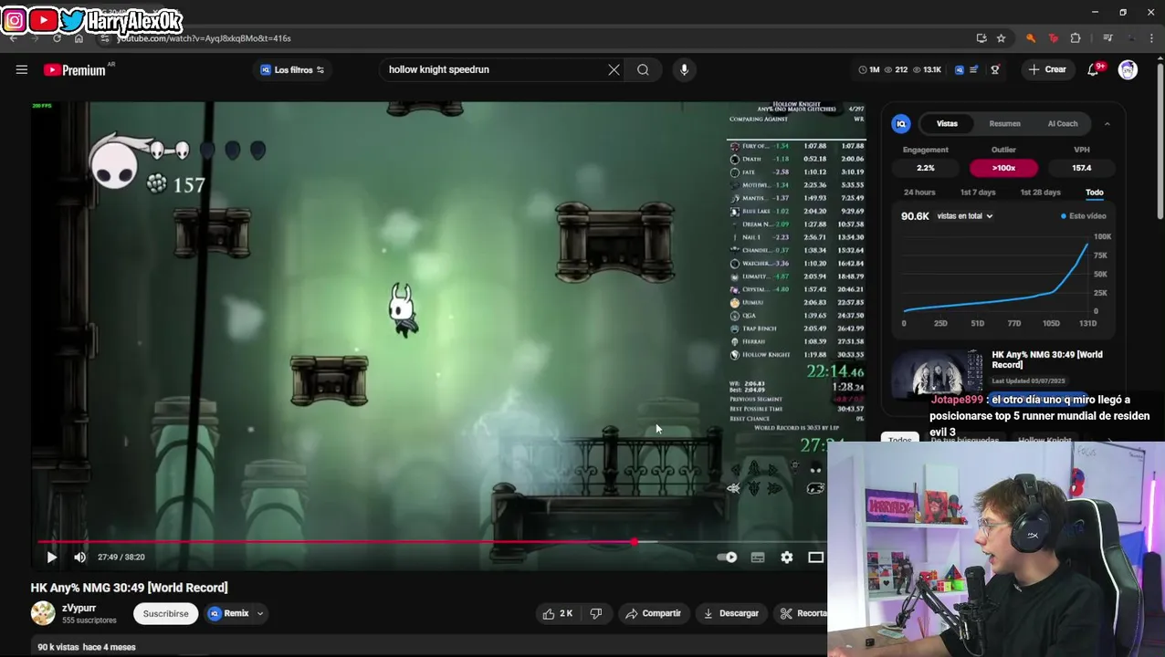
Task: Run search with the magnifier button
Action: [643, 69]
